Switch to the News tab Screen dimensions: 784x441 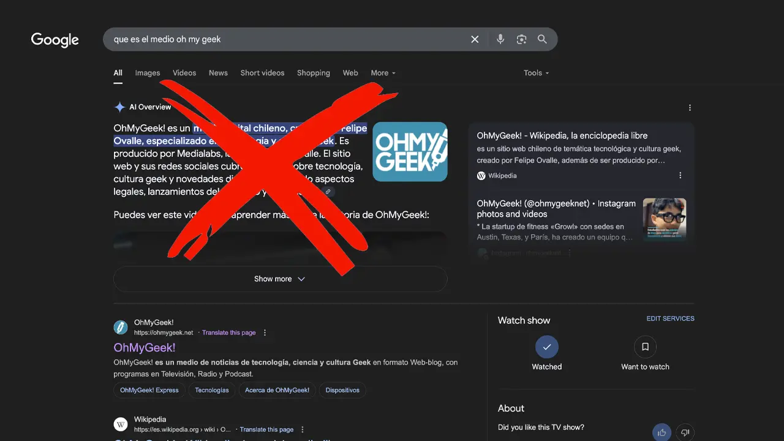(x=218, y=73)
